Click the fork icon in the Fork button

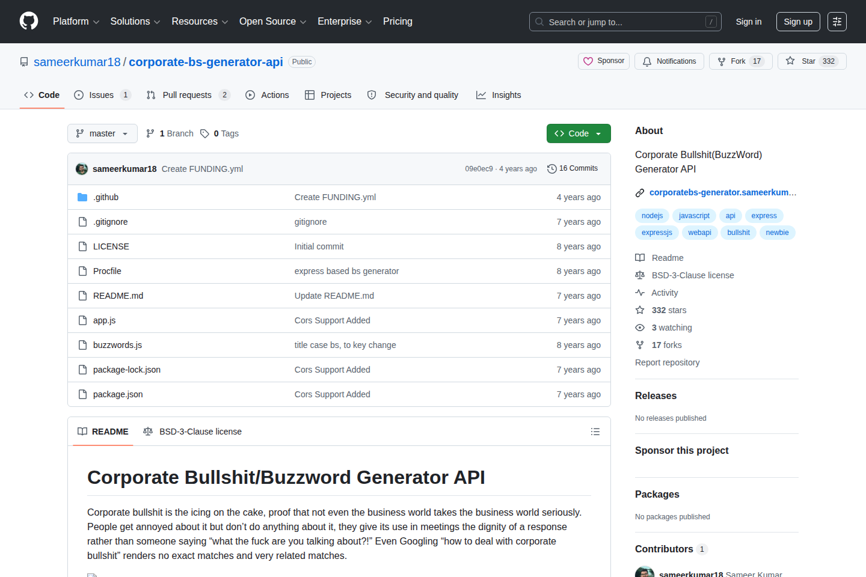point(721,61)
